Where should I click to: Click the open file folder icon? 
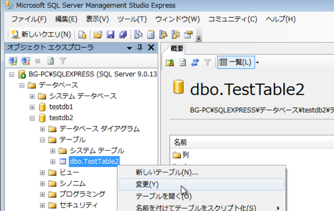(x=98, y=35)
